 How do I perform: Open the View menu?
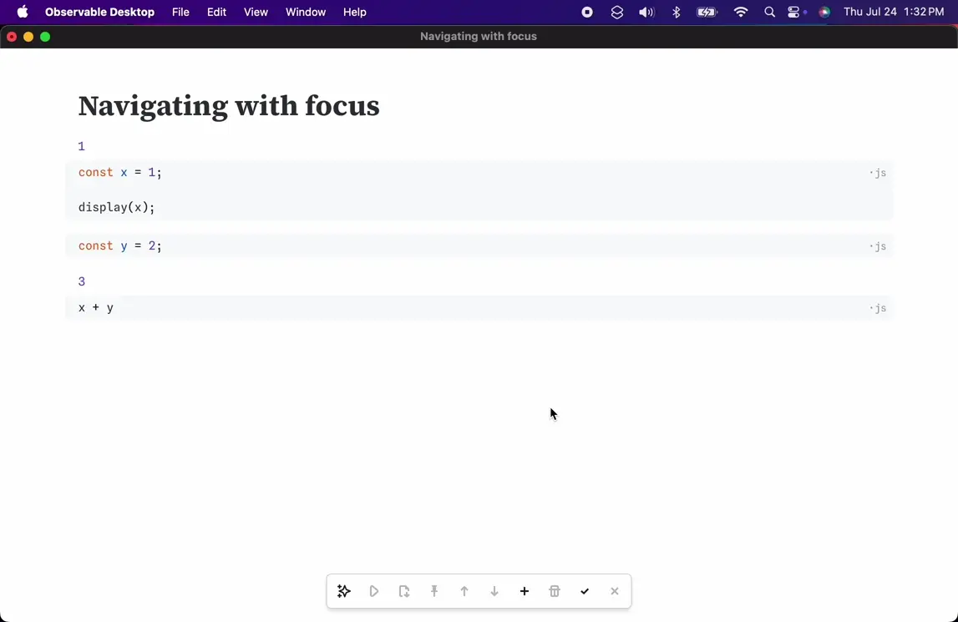[256, 13]
